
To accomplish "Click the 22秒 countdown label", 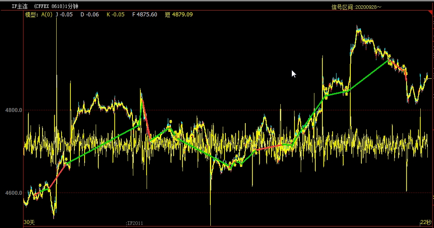I will click(425, 222).
